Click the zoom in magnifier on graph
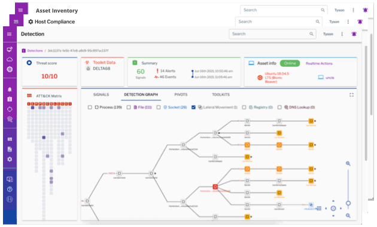The image size is (377, 227). tap(348, 164)
